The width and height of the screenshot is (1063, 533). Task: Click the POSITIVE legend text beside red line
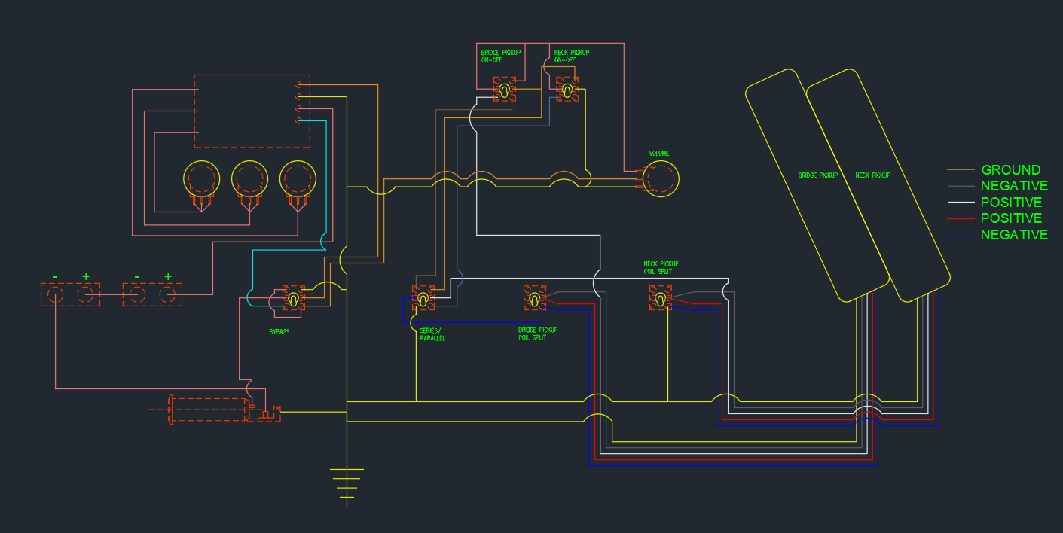pyautogui.click(x=1012, y=218)
